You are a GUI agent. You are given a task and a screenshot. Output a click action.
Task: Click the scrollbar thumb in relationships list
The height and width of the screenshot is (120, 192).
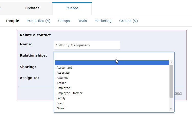(171, 81)
